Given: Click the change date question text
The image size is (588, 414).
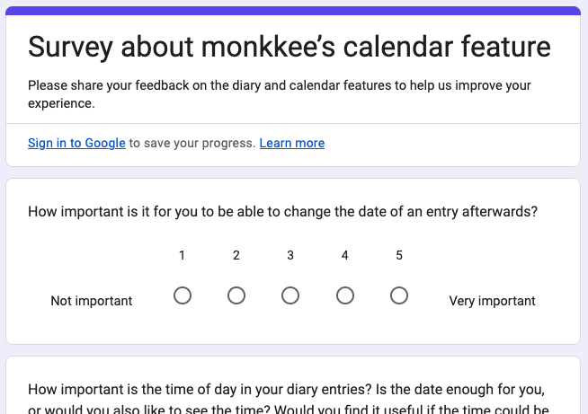Looking at the screenshot, I should 282,212.
